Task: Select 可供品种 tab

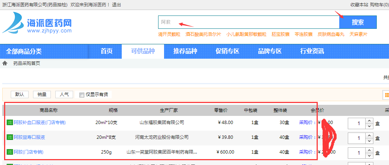Action: tap(143, 51)
